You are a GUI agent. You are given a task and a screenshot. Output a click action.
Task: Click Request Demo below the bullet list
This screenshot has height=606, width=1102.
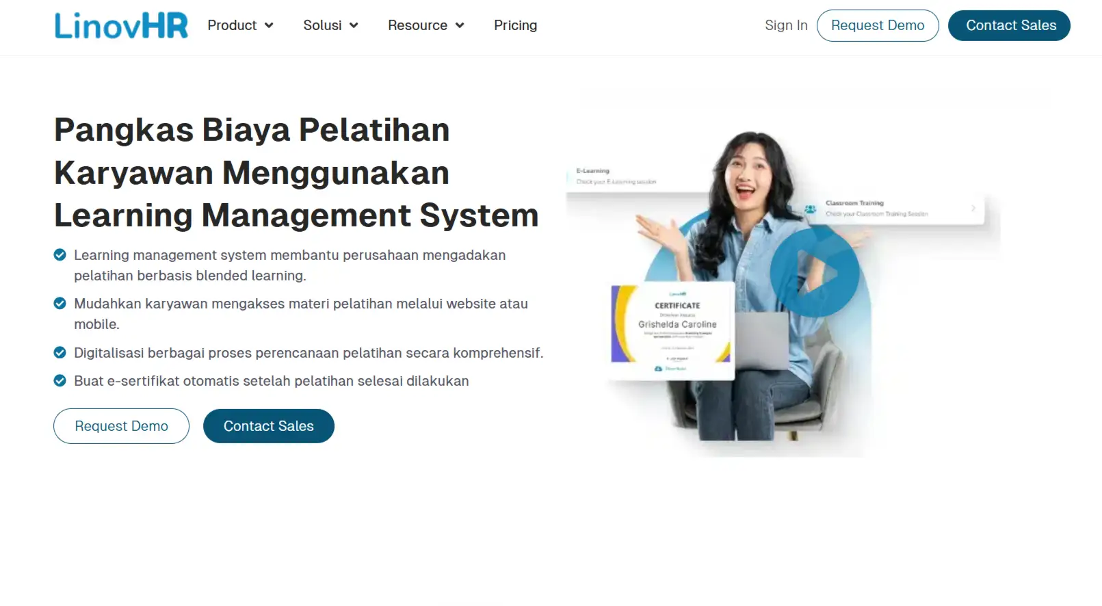coord(121,426)
